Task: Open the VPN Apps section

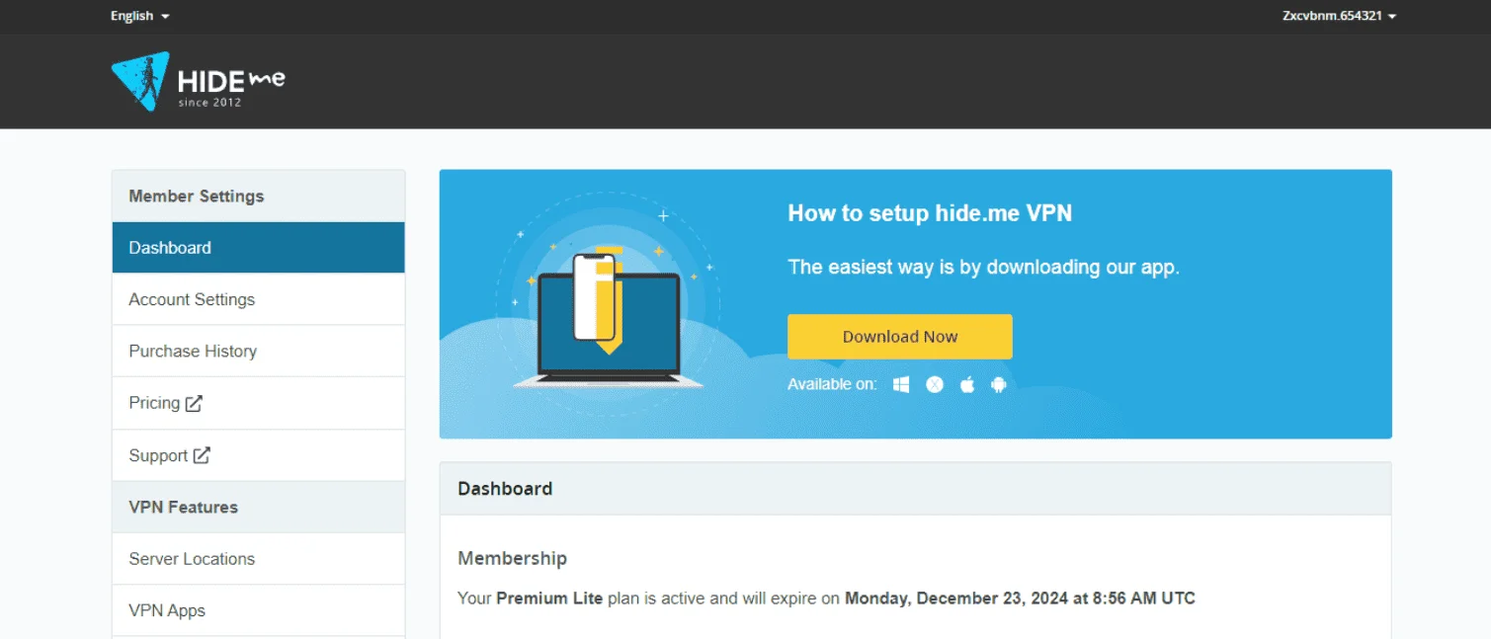Action: coord(259,610)
